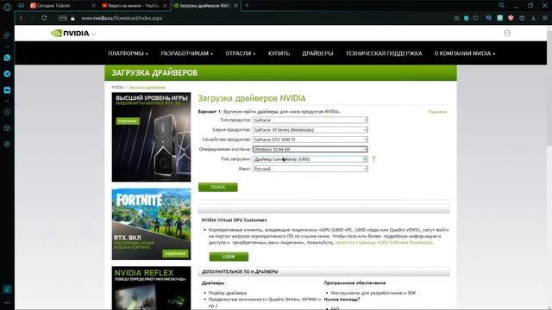552x310 pixels.
Task: Click the blue shield checkmark extension icon
Action: (466, 18)
